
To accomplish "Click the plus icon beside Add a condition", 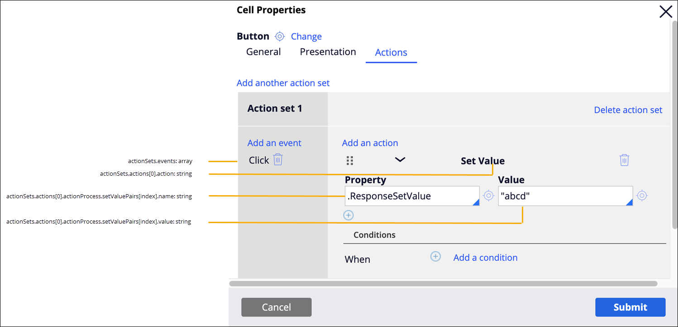I will [x=435, y=257].
